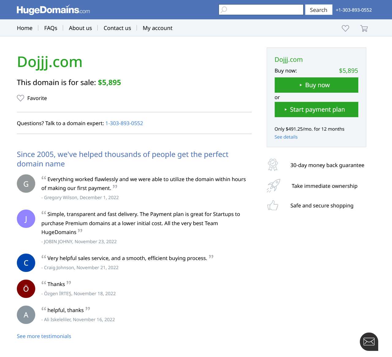Call domain expert link 1-303-893-0552
392x357 pixels.
coord(124,123)
